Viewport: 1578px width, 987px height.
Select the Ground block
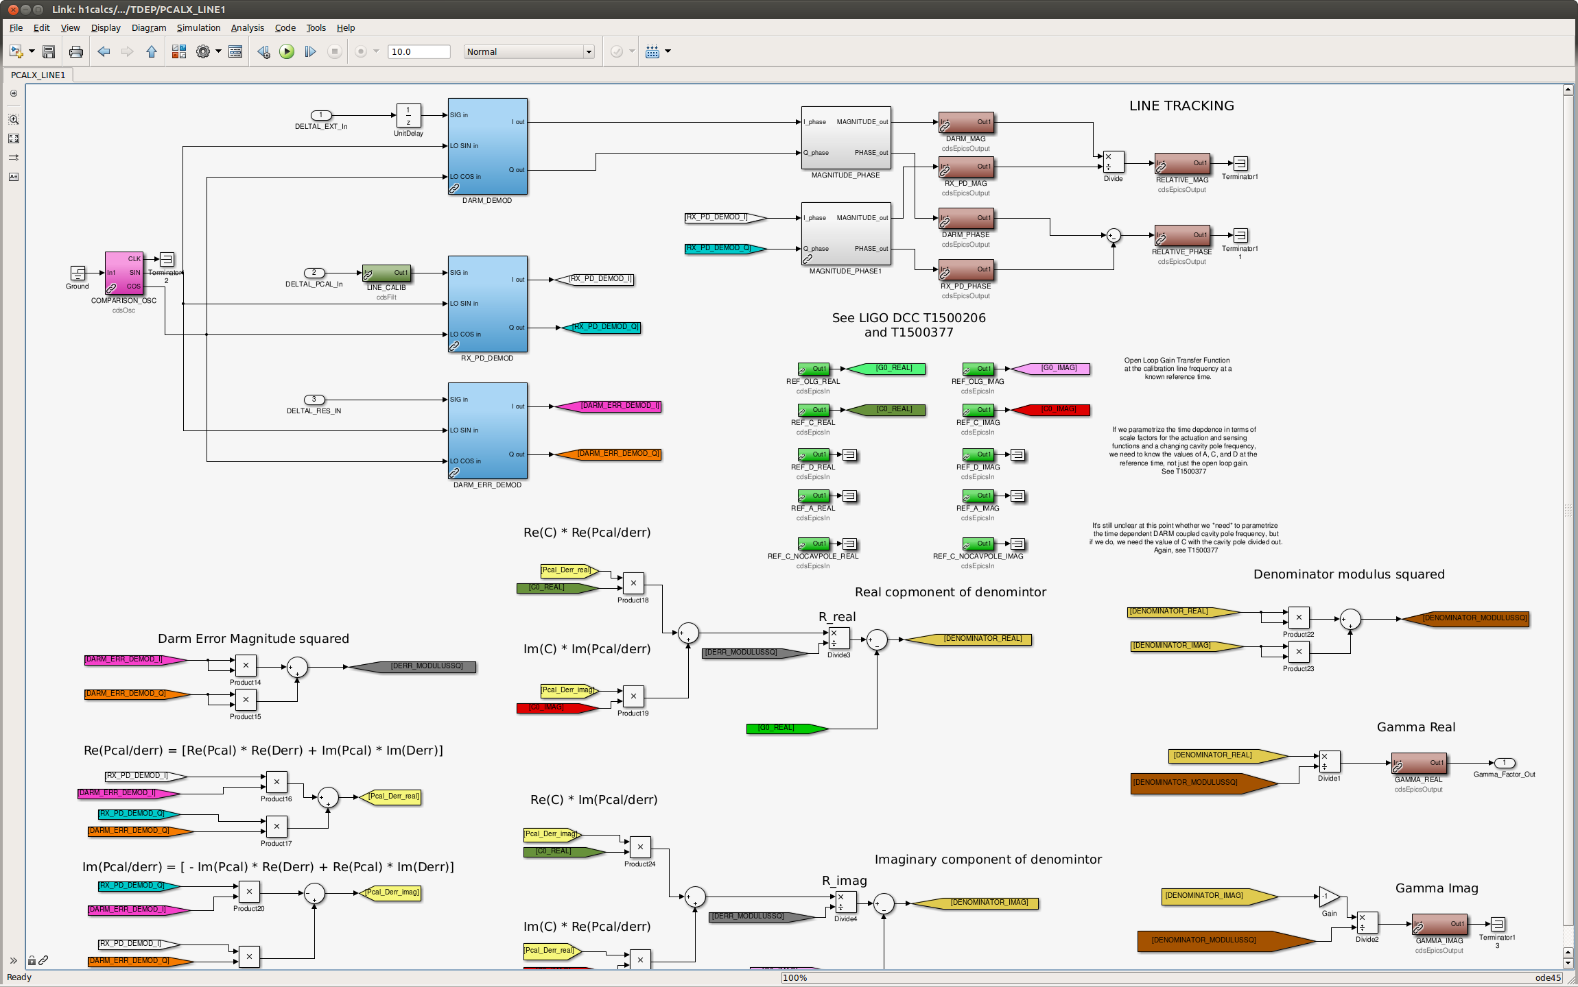click(x=78, y=273)
